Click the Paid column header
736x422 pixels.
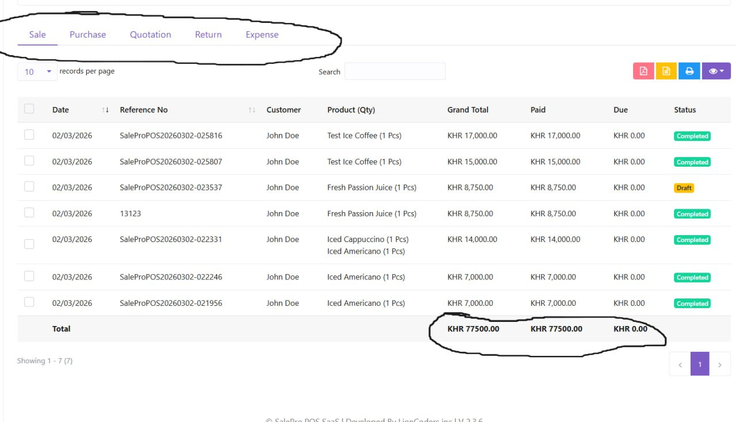point(538,110)
